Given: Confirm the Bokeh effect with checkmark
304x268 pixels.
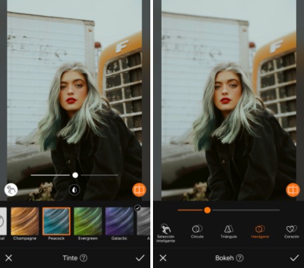Looking at the screenshot, I should 295,258.
